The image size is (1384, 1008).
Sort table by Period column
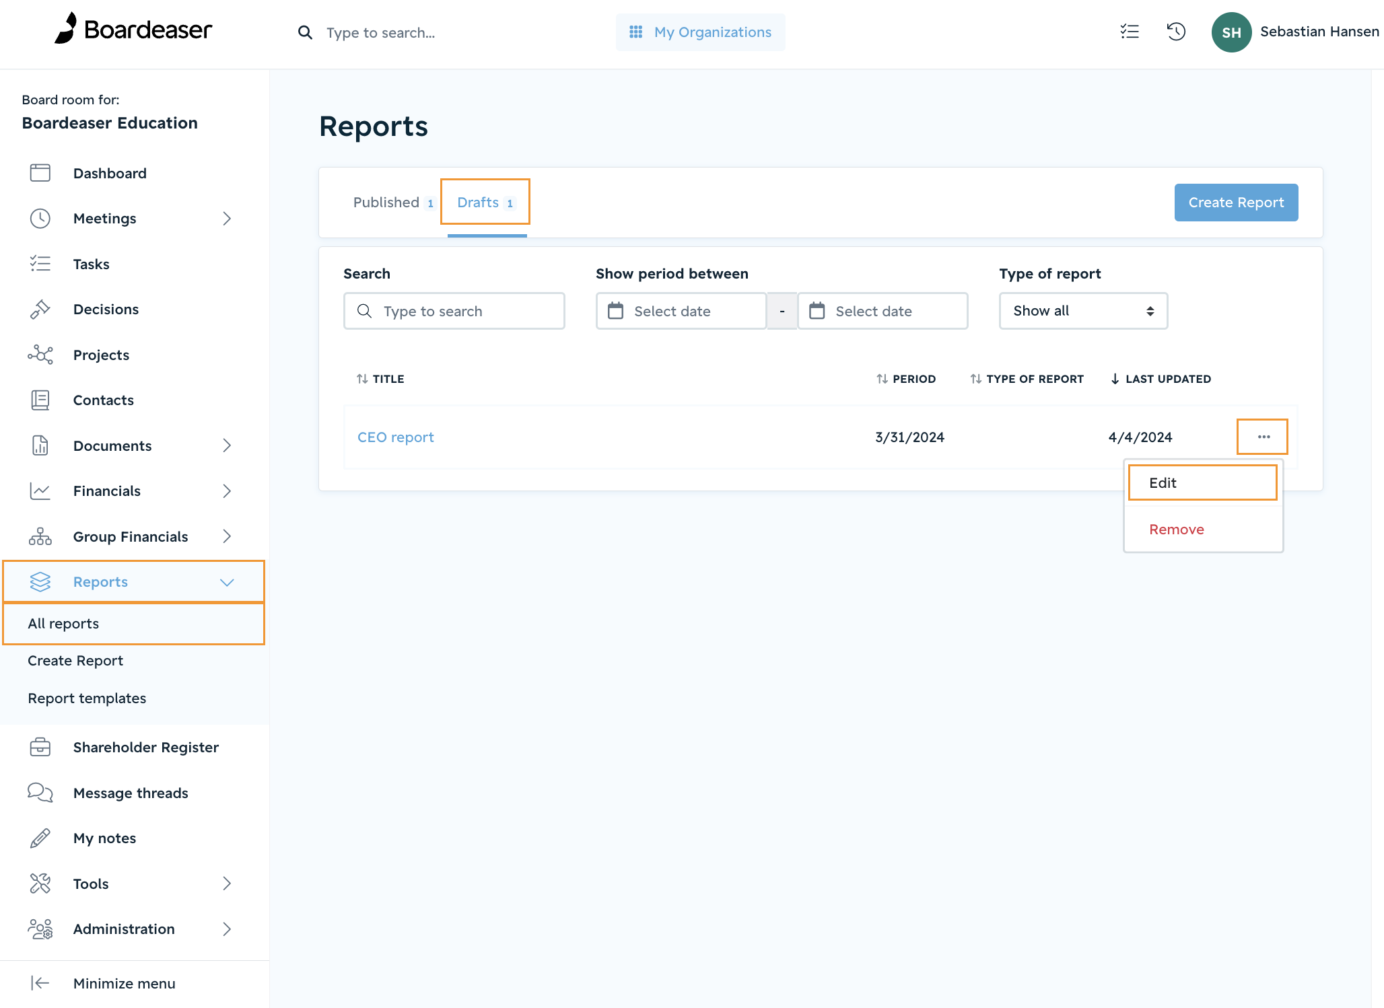[x=906, y=379]
